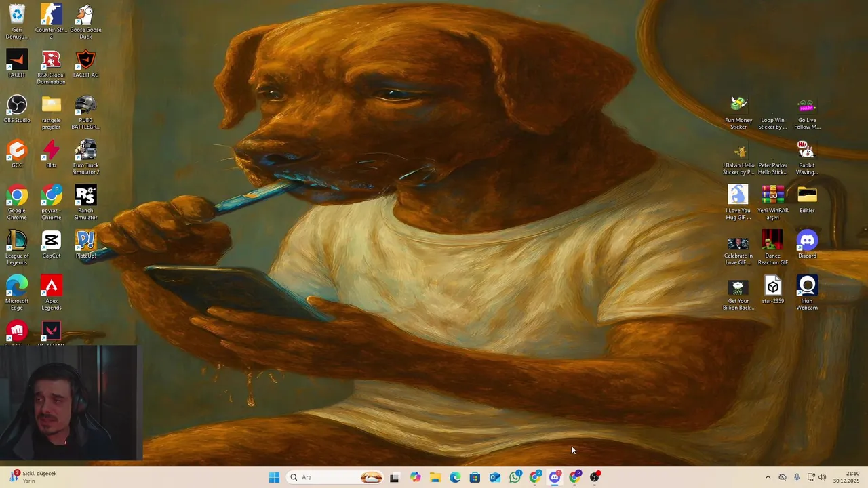
Task: Select the FACEIT AC icon
Action: coord(85,64)
